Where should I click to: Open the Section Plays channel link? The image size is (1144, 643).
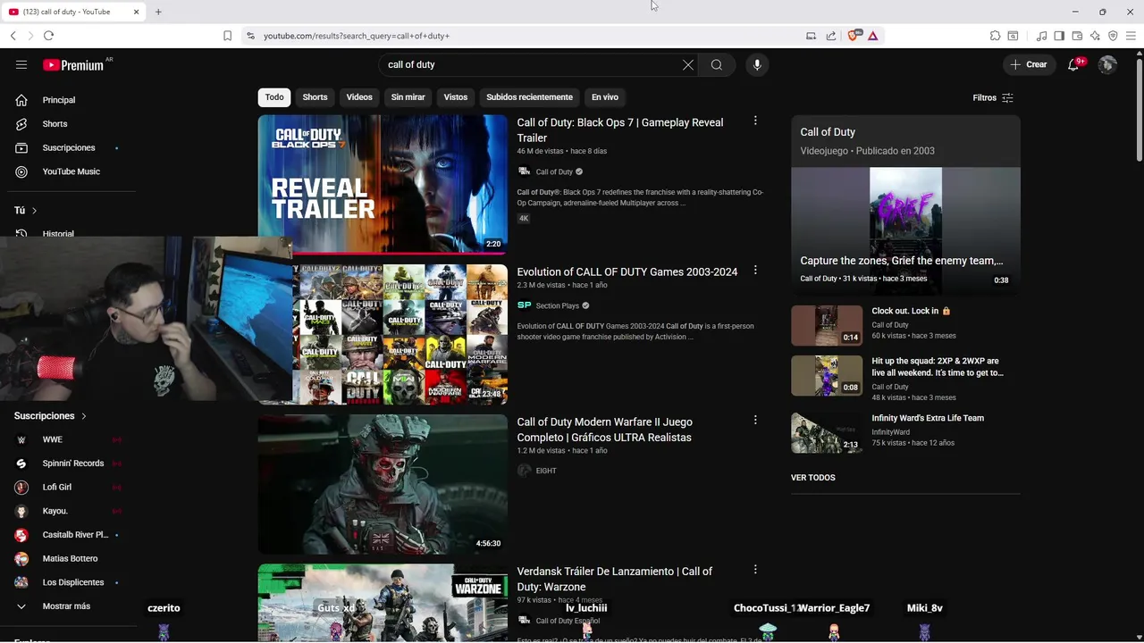coord(558,305)
